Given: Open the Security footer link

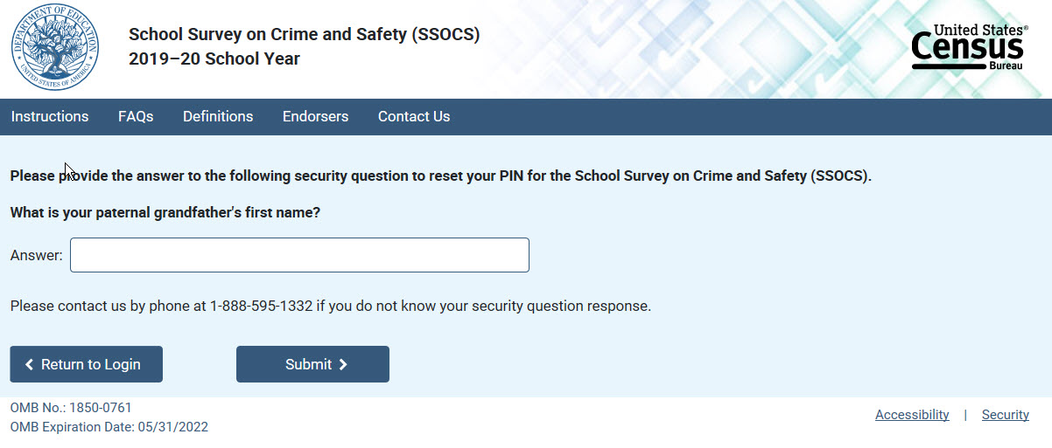Looking at the screenshot, I should [x=1005, y=415].
